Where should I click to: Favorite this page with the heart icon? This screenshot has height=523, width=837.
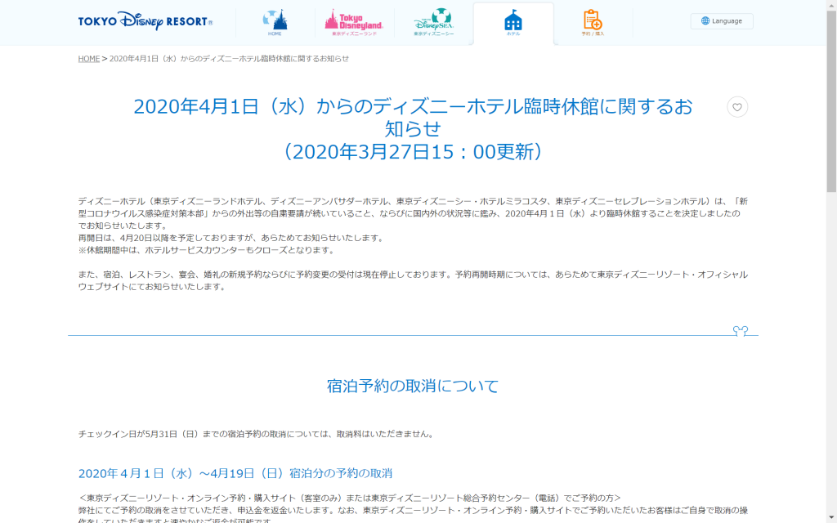click(x=737, y=107)
